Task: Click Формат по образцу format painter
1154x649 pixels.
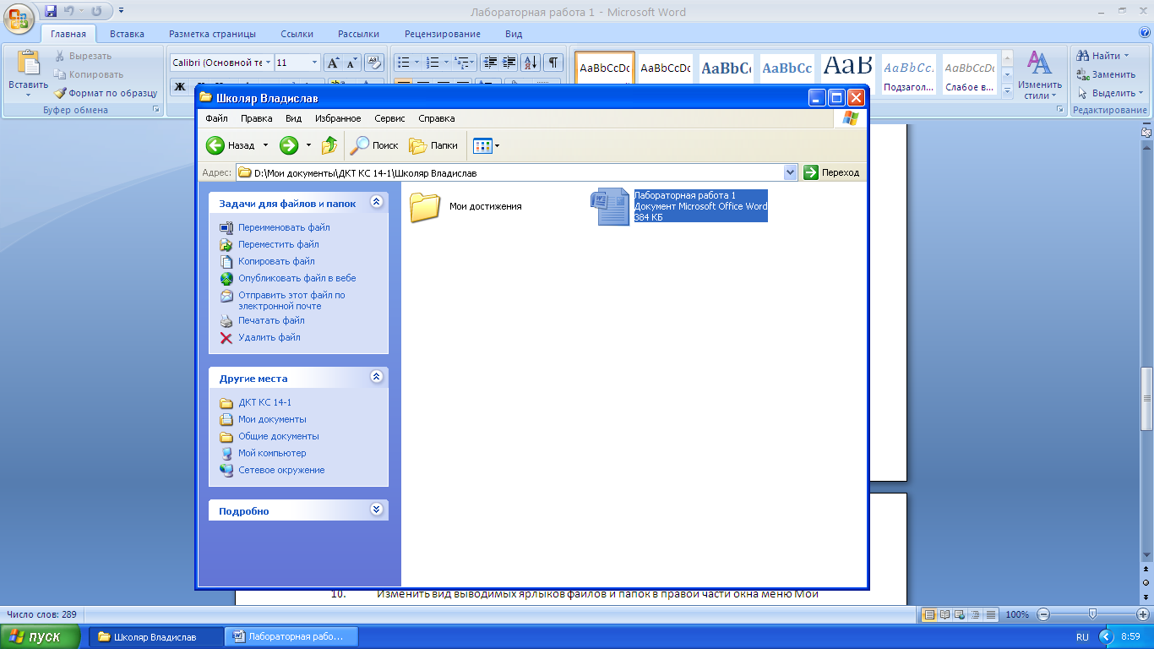Action: [106, 93]
